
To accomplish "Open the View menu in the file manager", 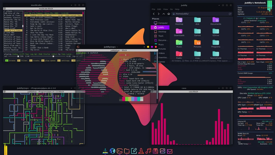I will [166, 9].
